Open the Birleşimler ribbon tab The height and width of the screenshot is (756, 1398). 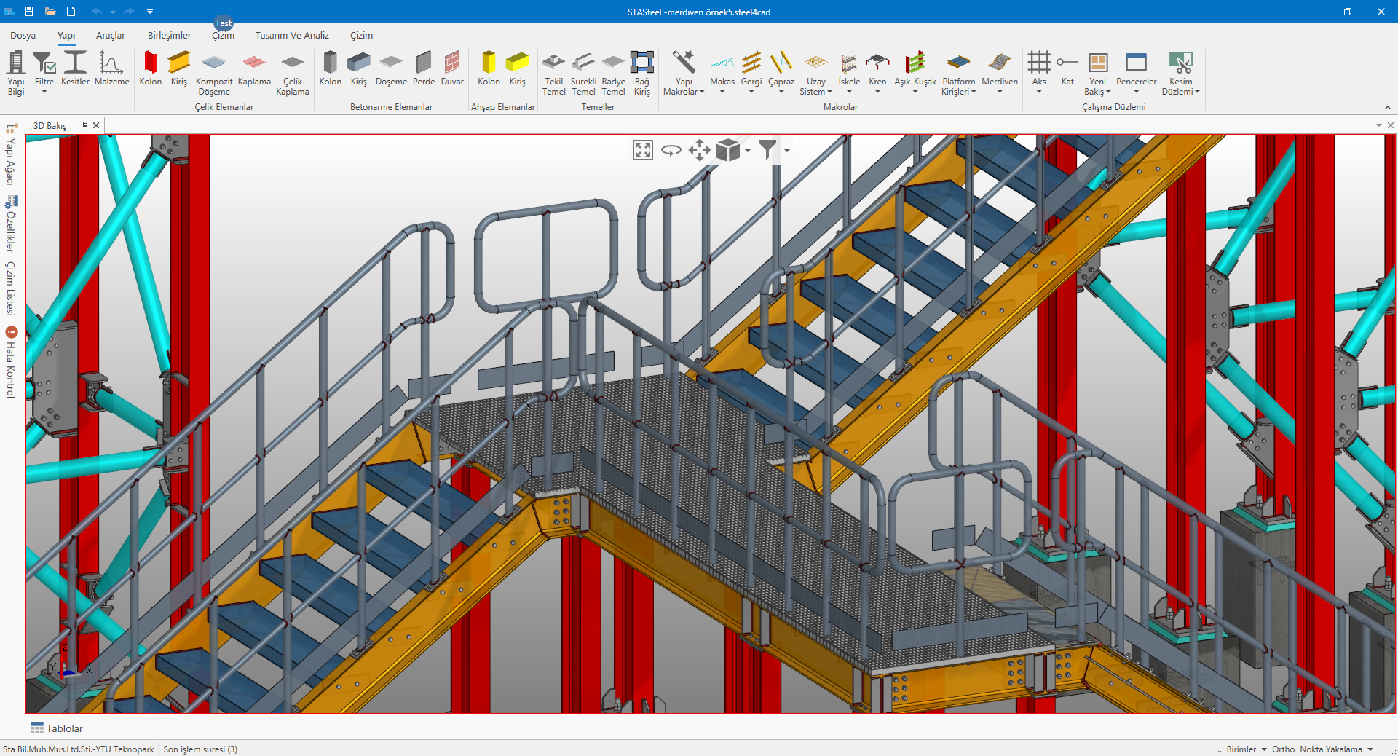[169, 35]
